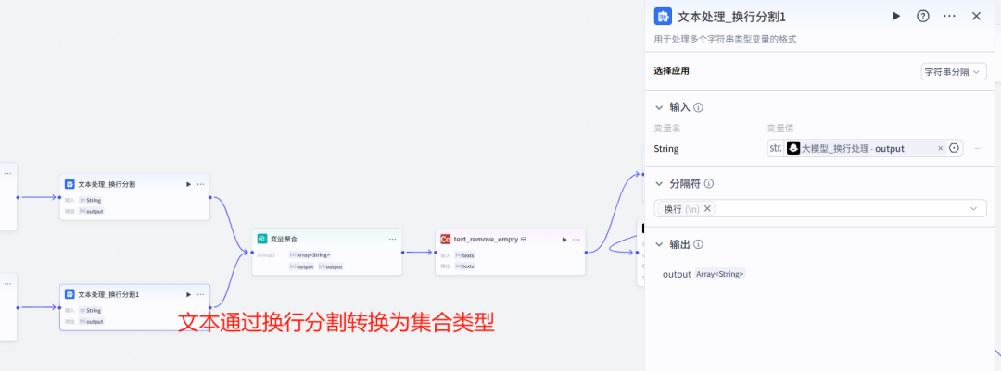
Task: Run the text_remove_empty code node
Action: [x=564, y=240]
